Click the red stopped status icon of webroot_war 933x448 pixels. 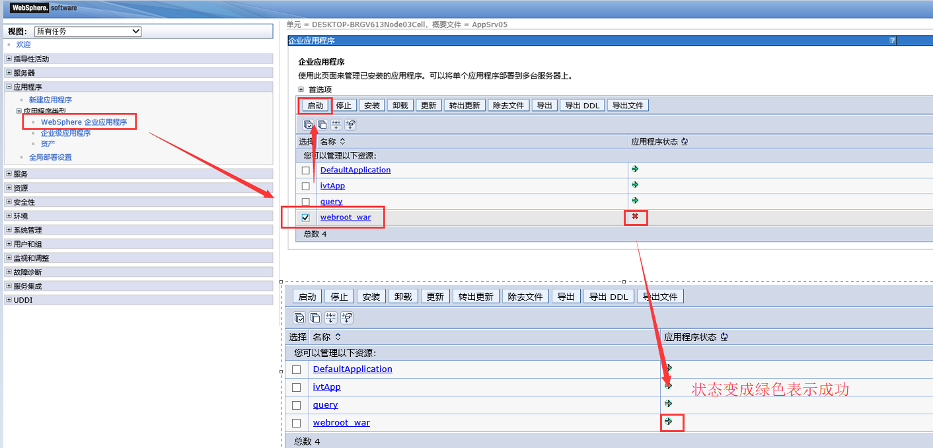635,217
